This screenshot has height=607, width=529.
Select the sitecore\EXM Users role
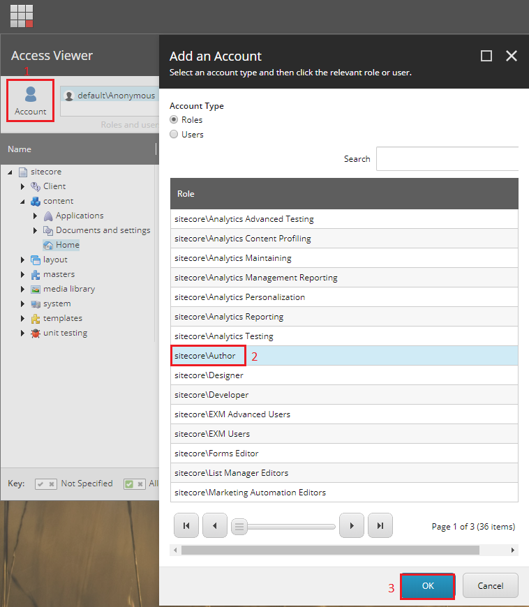[344, 434]
